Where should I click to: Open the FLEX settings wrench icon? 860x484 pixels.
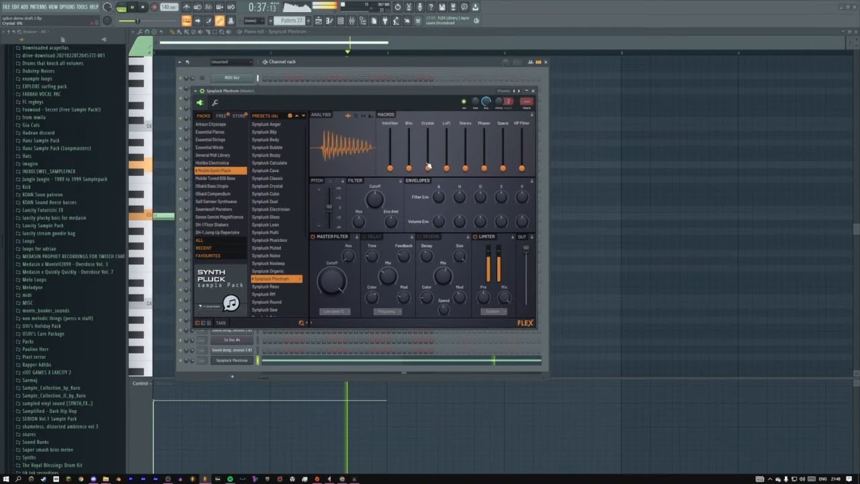click(215, 103)
